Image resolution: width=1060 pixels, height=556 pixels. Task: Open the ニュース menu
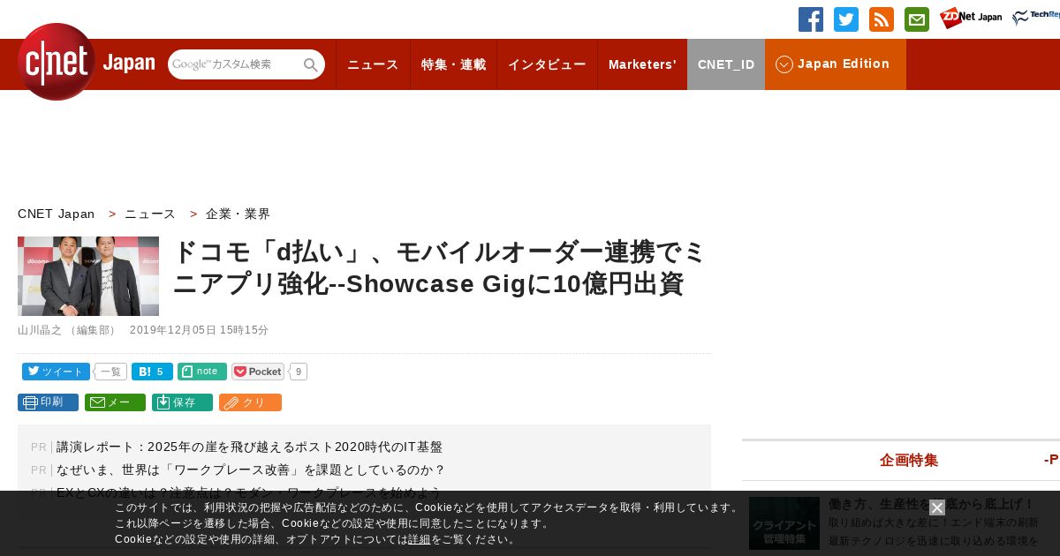point(373,64)
